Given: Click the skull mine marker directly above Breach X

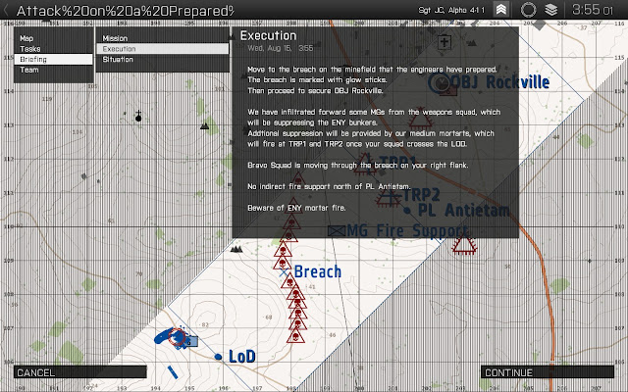Looking at the screenshot, I should tap(282, 262).
